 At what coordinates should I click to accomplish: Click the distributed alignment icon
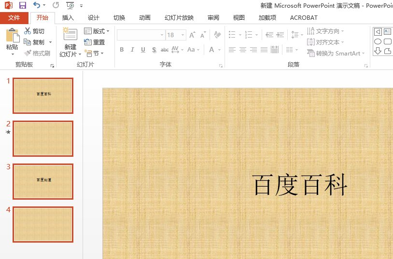tap(275, 50)
